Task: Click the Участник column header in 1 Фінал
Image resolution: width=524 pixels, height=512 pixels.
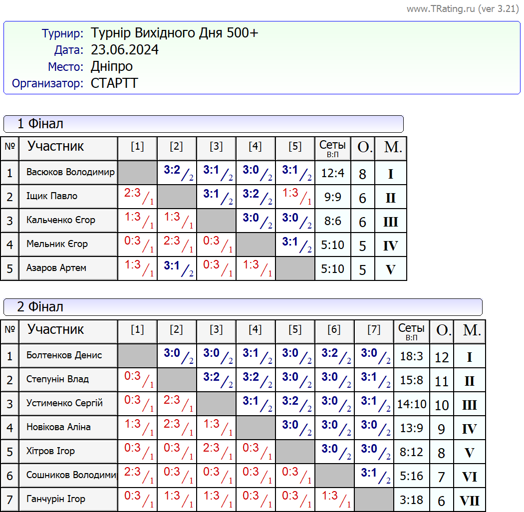Action: pyautogui.click(x=55, y=147)
